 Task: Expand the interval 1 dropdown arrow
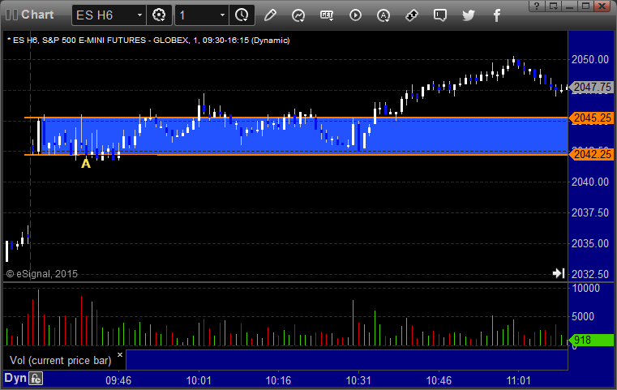point(222,15)
